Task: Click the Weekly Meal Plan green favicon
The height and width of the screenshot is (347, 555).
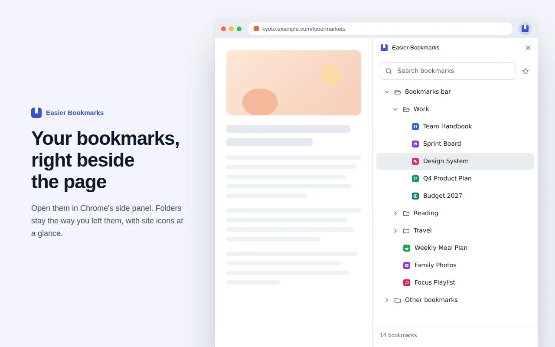Action: click(x=407, y=248)
